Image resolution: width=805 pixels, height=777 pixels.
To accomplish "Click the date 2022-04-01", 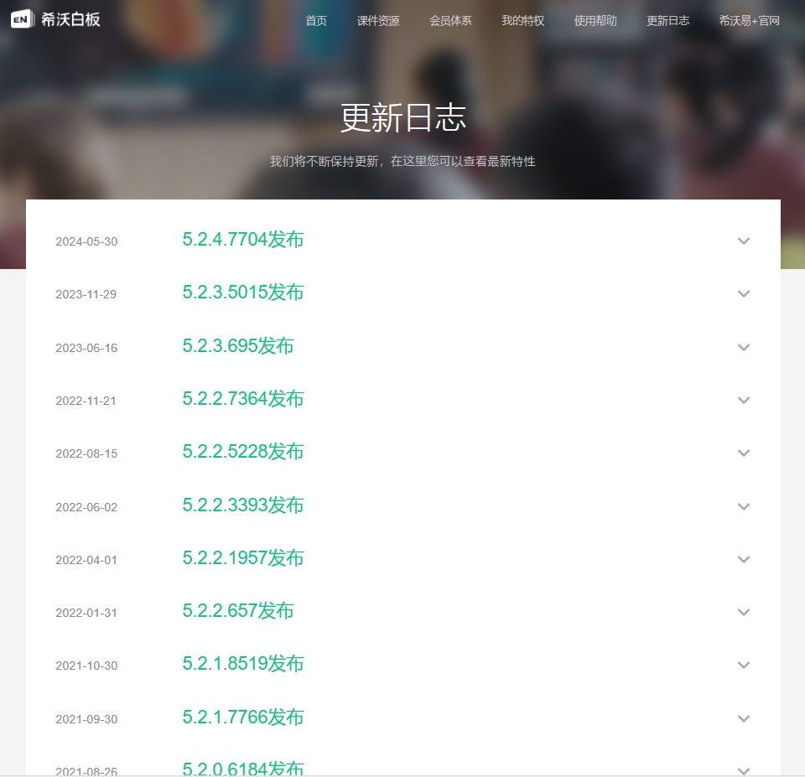I will click(x=86, y=560).
